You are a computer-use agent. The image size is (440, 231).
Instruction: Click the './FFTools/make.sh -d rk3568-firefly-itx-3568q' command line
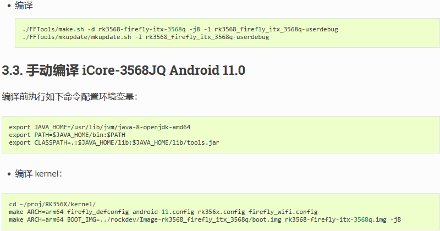click(x=180, y=29)
